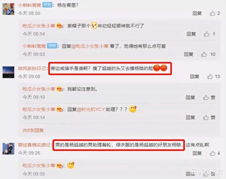Viewport: 226px width, 179px height.
Task: Open @吃瓜少女张小寒 mention in 09:03 reply
Action: pyautogui.click(x=90, y=46)
